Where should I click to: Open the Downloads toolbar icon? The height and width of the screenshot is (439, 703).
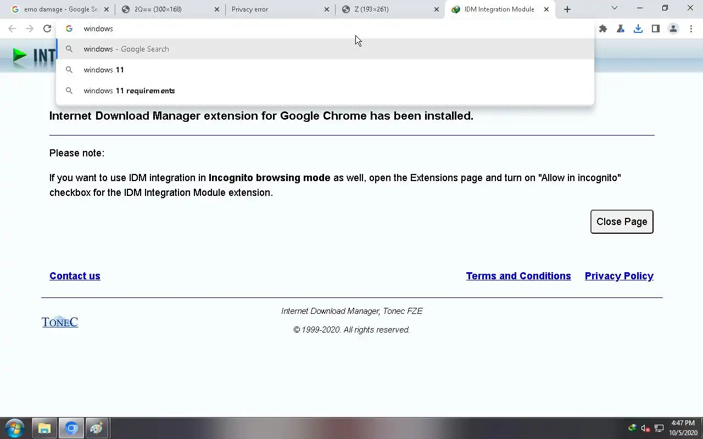click(638, 29)
